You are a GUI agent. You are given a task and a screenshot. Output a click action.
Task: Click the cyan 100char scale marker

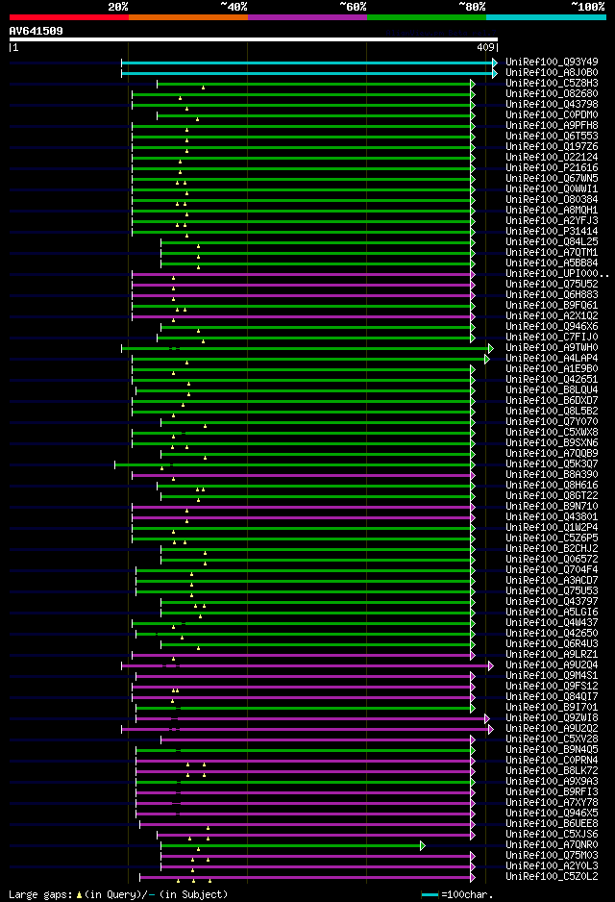(430, 895)
